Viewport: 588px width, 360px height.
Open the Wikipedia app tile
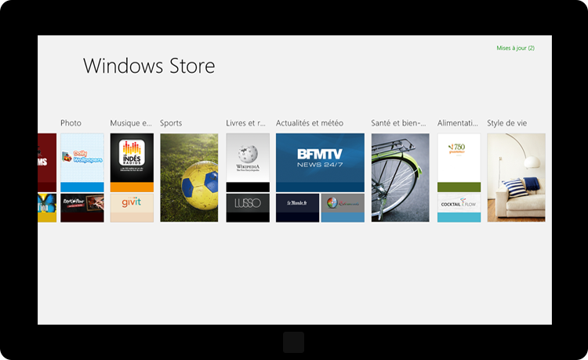[x=248, y=162]
